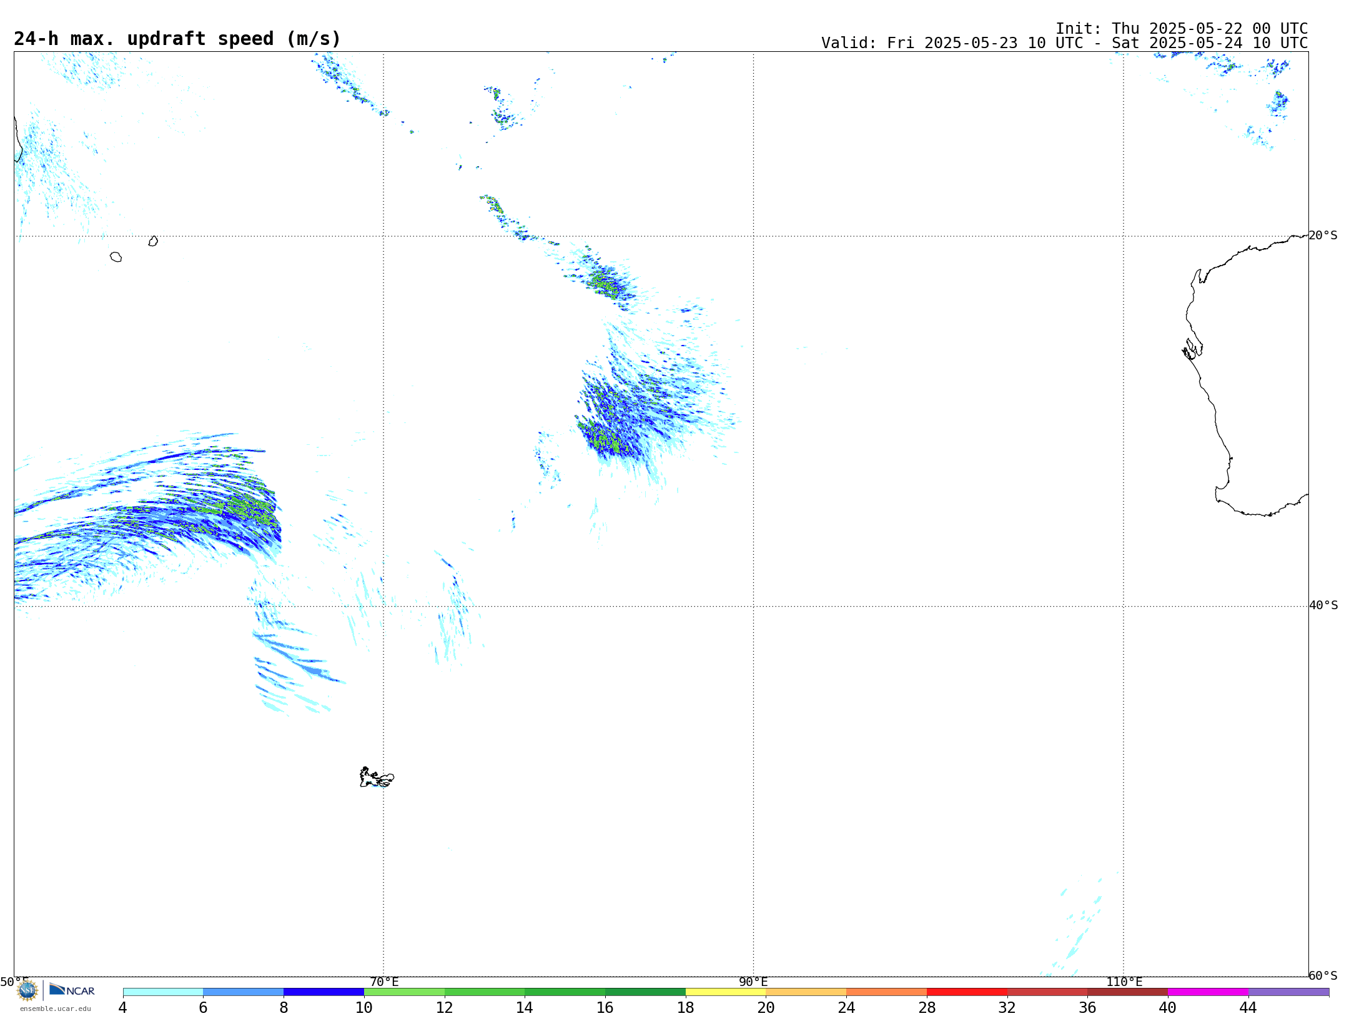Click the Réunion island outline southwest of Mauritius
Screen dimensions: 1349x1016
116,257
